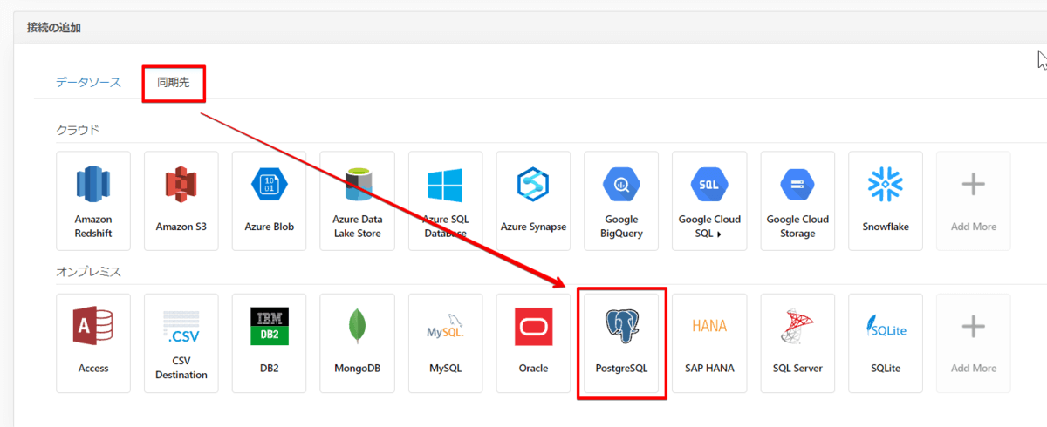The height and width of the screenshot is (427, 1047).
Task: Select Azure Data Lake Store tile
Action: pyautogui.click(x=357, y=201)
